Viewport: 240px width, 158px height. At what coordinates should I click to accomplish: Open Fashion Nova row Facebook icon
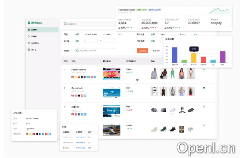coord(85,77)
